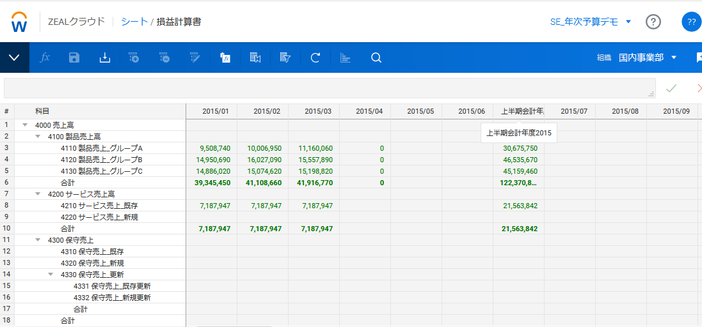Click the filter sheet icon
702x327 pixels.
pos(285,57)
